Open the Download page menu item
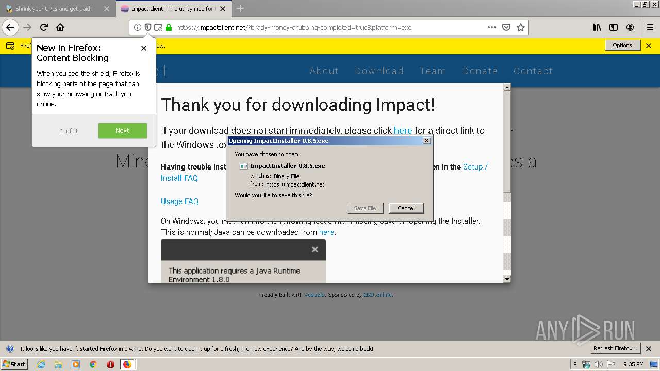Image resolution: width=660 pixels, height=371 pixels. click(x=379, y=71)
